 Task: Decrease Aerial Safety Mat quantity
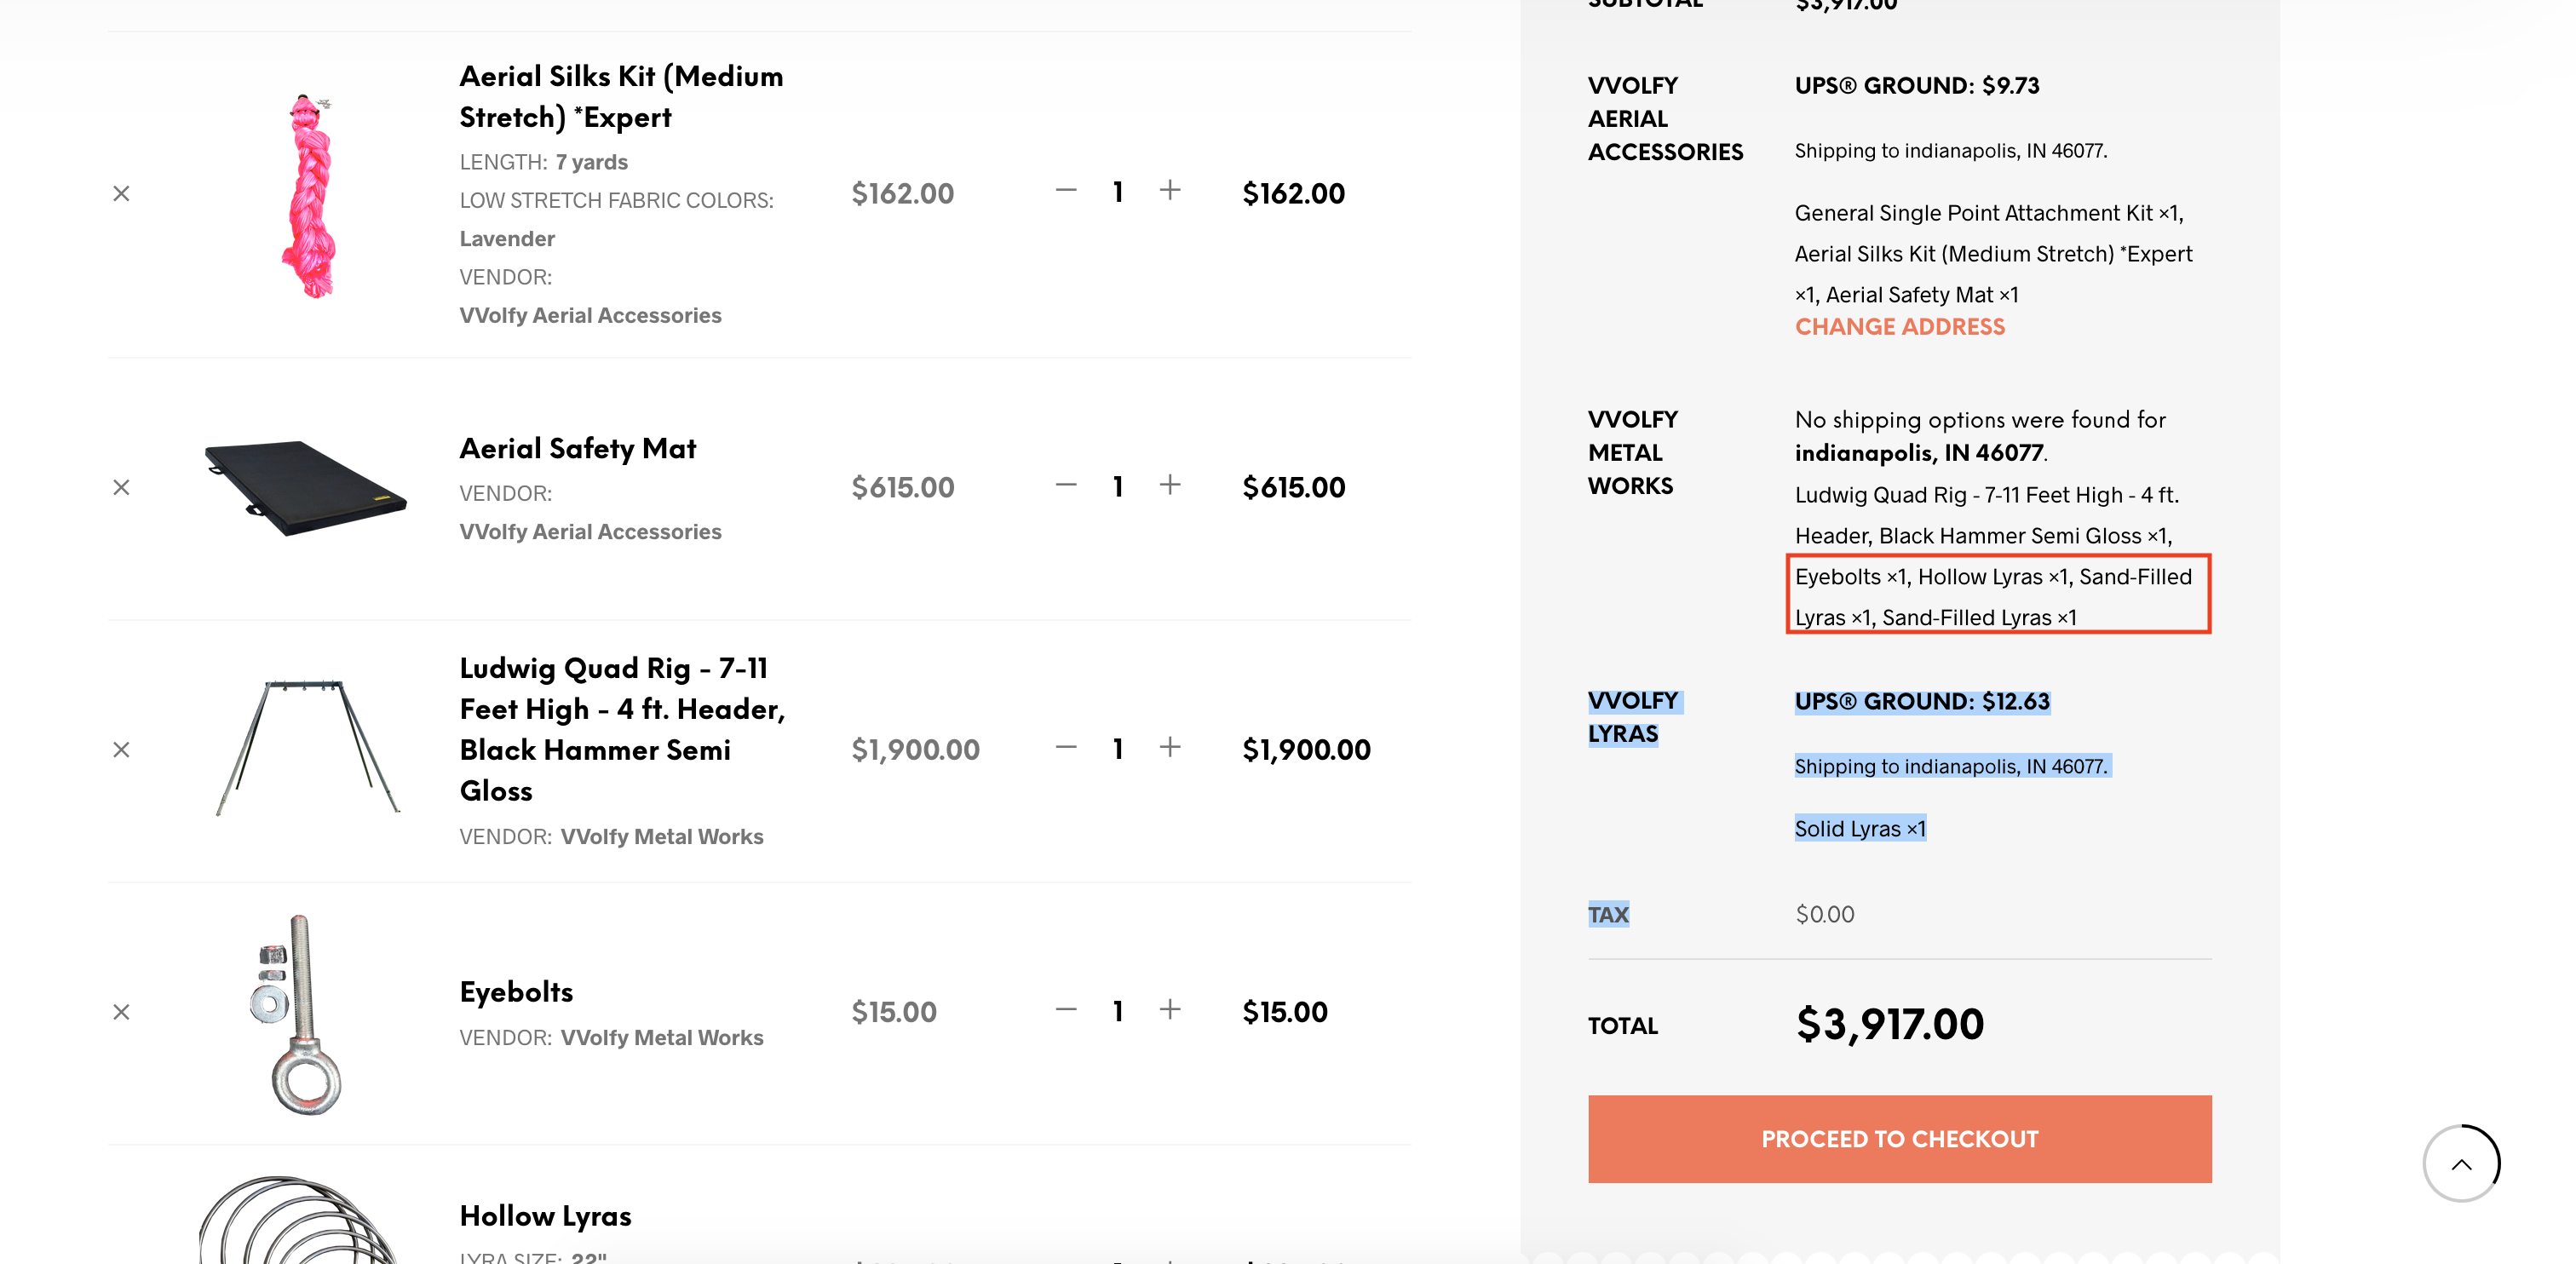[x=1065, y=485]
